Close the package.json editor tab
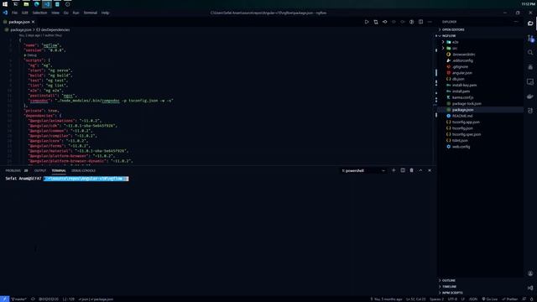The height and width of the screenshot is (302, 537). pyautogui.click(x=34, y=22)
